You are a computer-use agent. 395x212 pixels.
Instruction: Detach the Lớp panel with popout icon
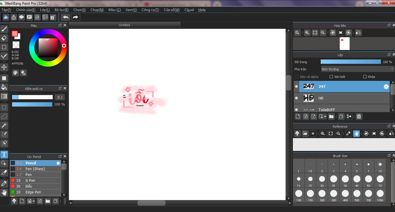click(389, 55)
